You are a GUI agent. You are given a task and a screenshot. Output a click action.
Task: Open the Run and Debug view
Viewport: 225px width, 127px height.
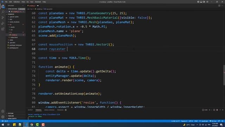(x=3, y=23)
